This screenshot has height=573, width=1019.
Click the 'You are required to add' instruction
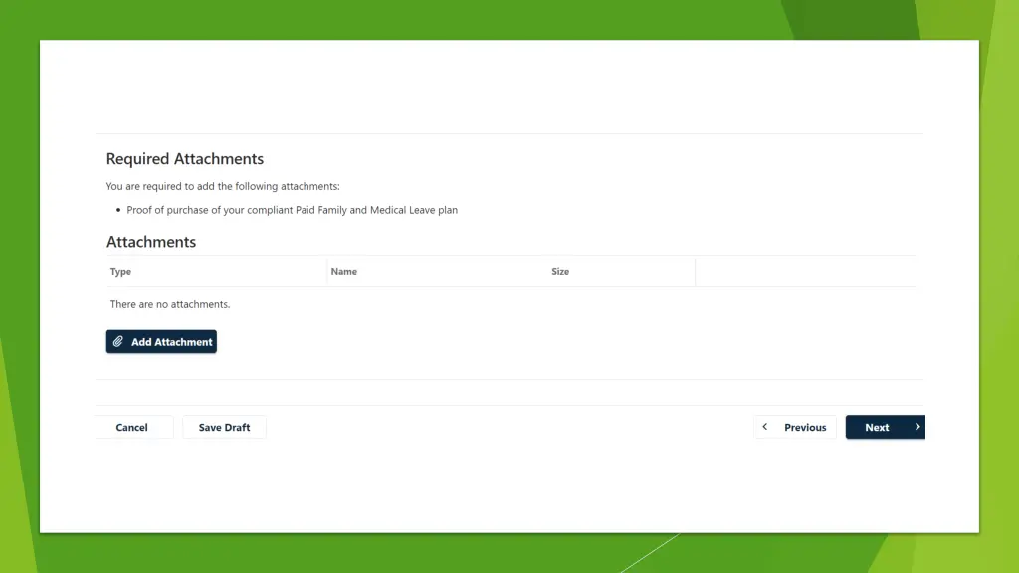coord(223,187)
